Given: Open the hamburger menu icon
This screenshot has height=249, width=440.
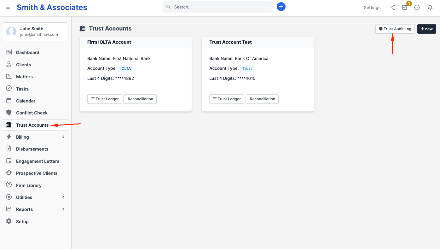Looking at the screenshot, I should (8, 7).
